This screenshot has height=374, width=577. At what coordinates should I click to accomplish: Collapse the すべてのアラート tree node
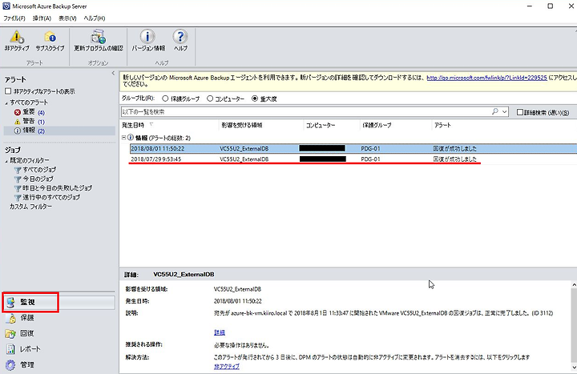tap(6, 103)
